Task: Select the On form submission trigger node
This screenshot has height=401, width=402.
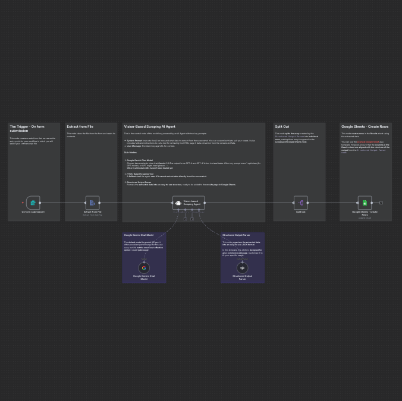Action: pyautogui.click(x=33, y=203)
